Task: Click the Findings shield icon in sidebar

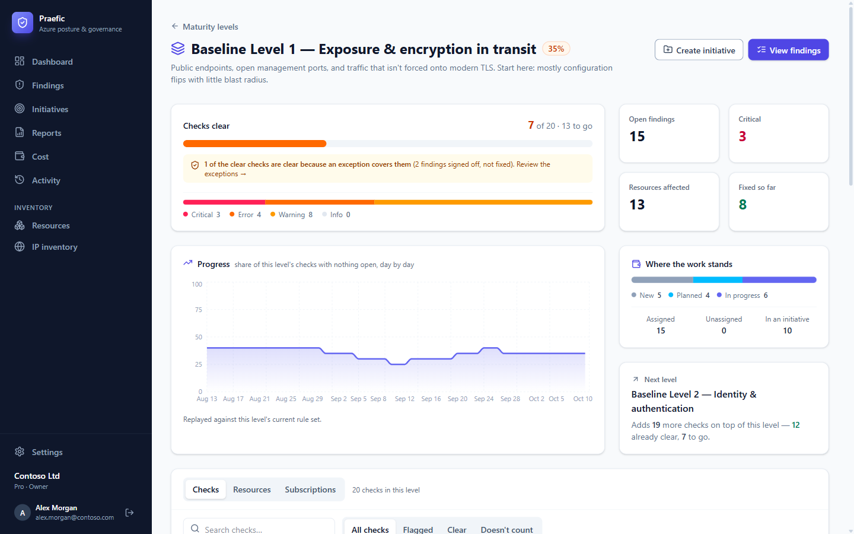Action: 20,85
